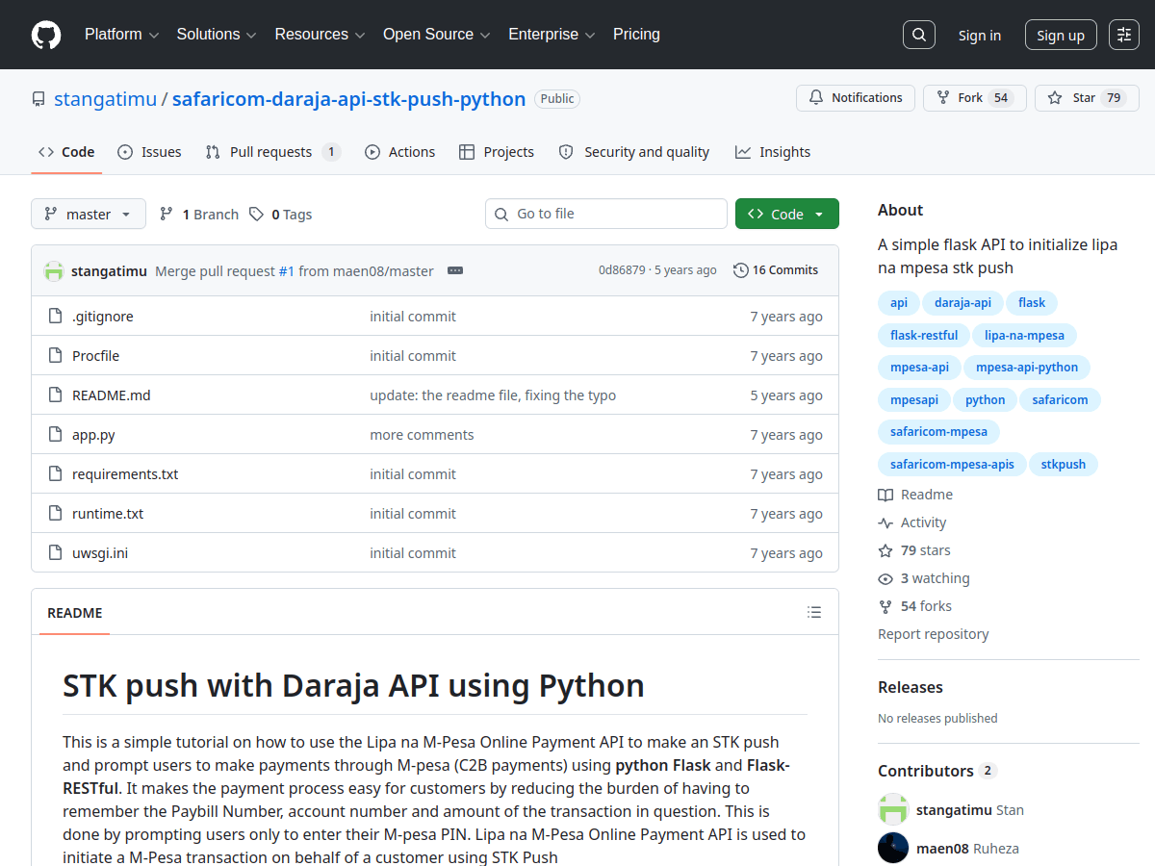
Task: Open the Activity link
Action: click(x=912, y=522)
